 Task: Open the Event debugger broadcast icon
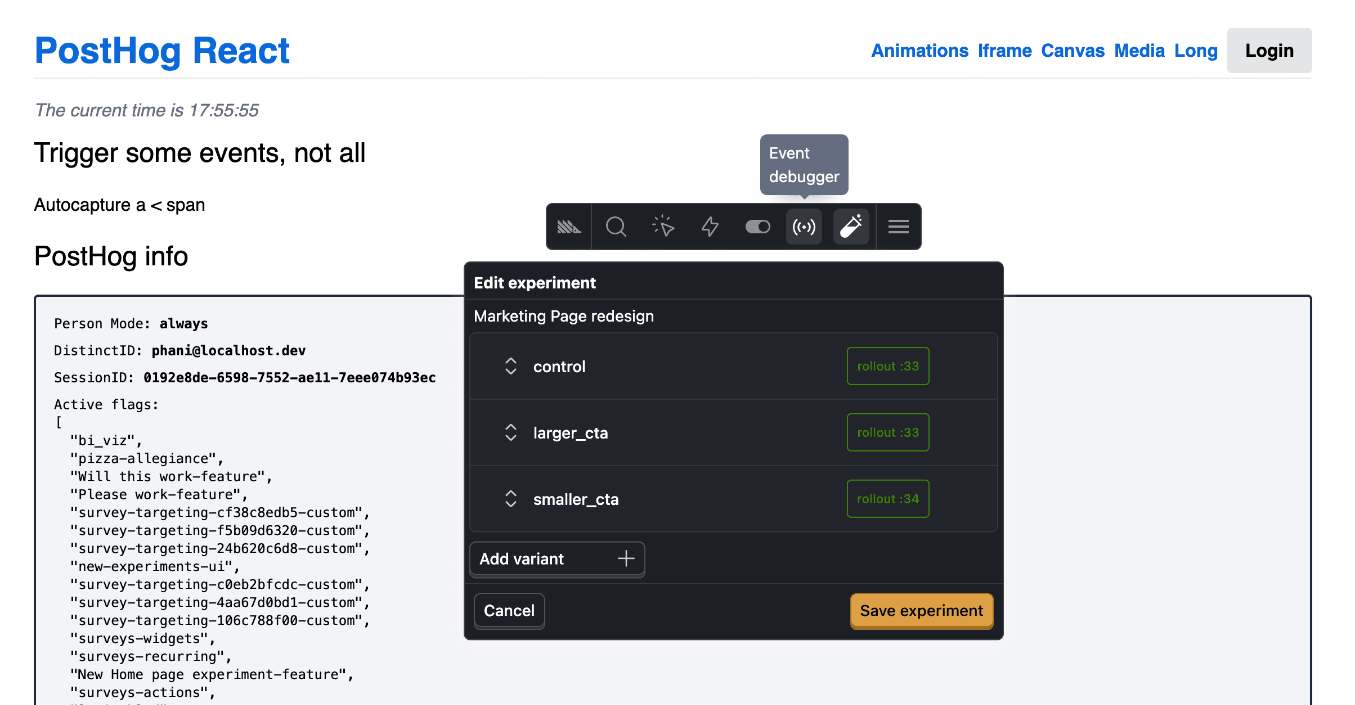pyautogui.click(x=804, y=227)
